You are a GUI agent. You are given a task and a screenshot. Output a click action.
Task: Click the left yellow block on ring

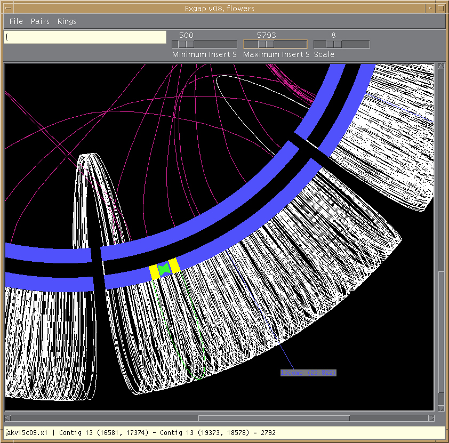[x=154, y=272]
